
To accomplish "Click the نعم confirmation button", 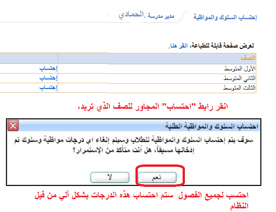I will [x=157, y=177].
